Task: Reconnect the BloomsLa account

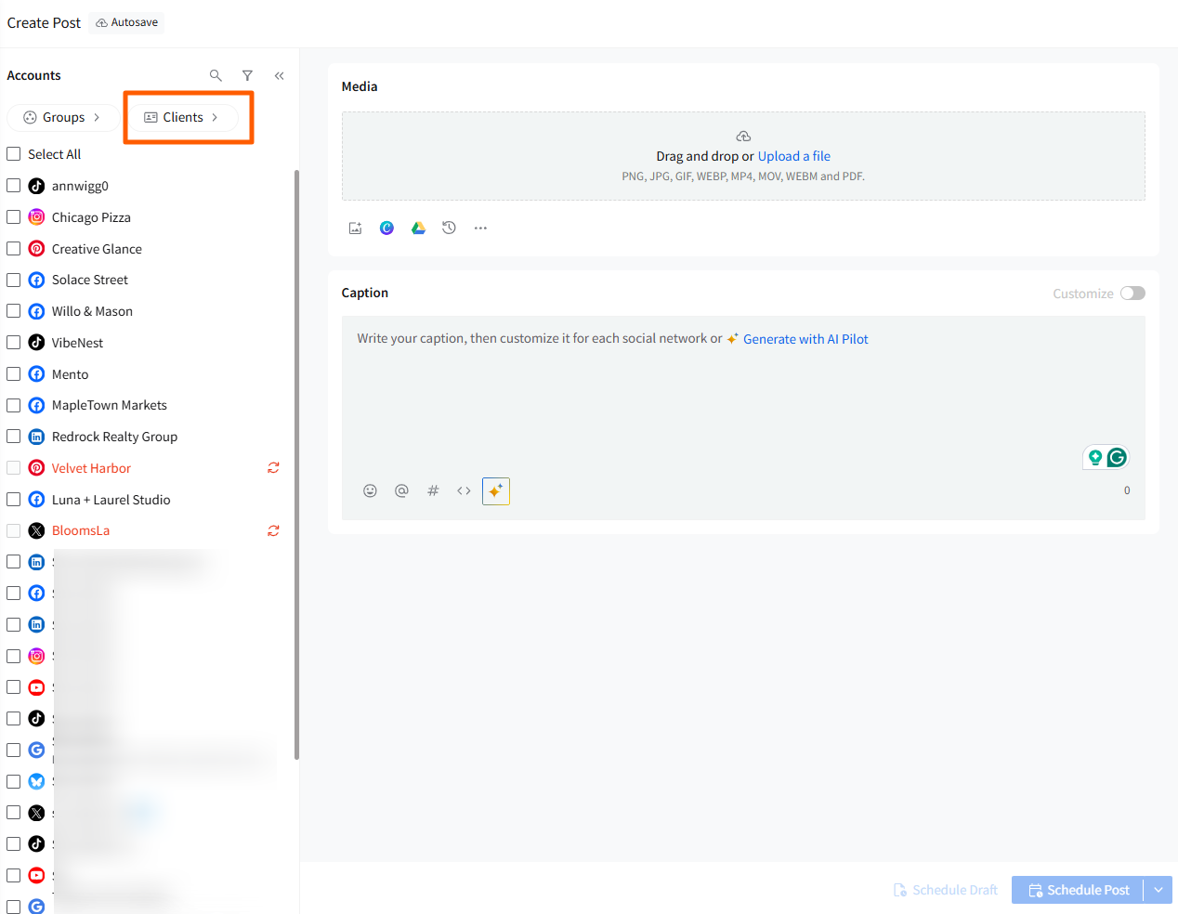Action: (x=273, y=530)
